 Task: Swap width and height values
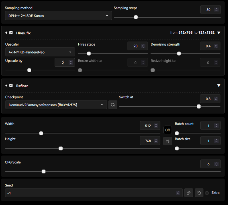click(168, 141)
